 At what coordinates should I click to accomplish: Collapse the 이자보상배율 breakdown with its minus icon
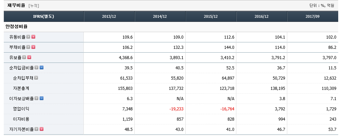tap(42, 98)
